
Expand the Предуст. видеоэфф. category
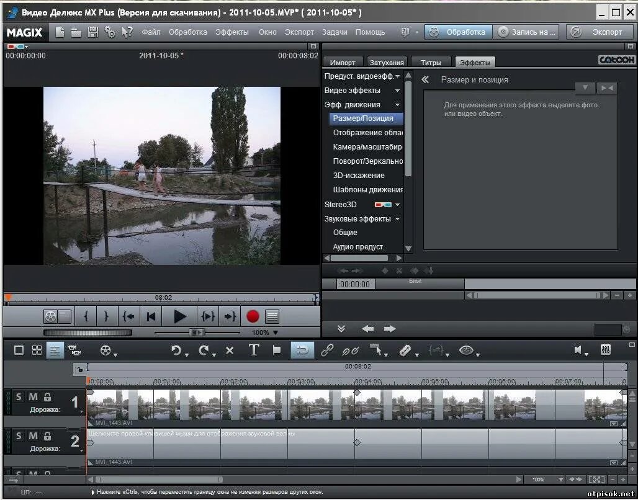(x=397, y=76)
